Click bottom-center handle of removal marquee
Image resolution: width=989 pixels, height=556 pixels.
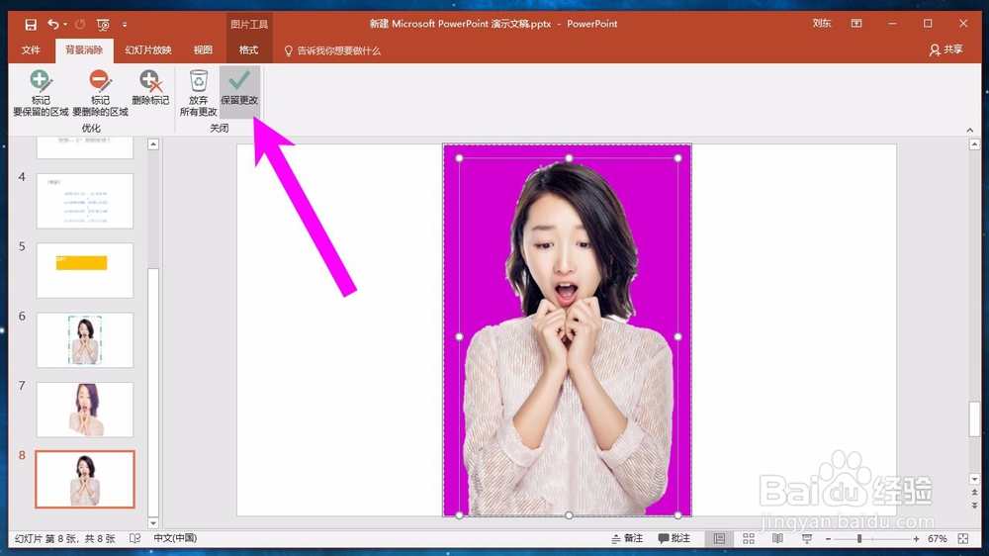[x=569, y=515]
